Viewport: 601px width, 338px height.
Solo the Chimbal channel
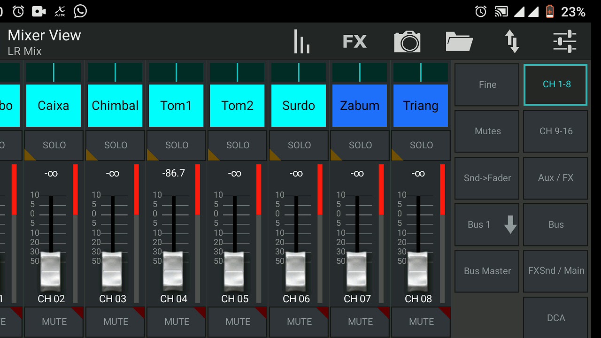click(x=116, y=146)
